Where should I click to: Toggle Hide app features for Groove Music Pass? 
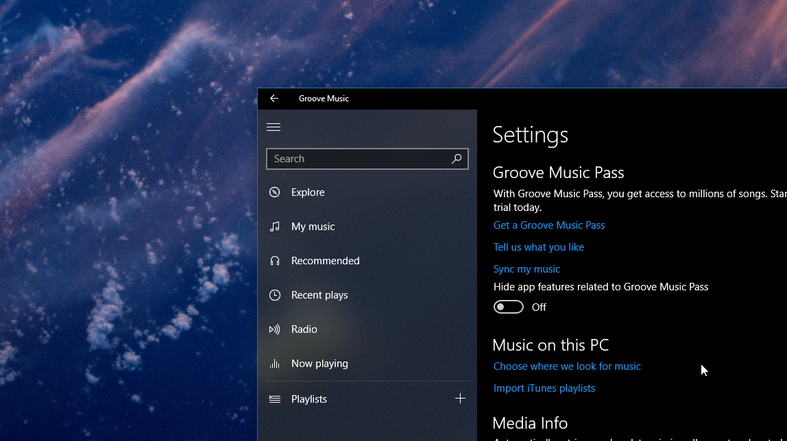coord(509,307)
